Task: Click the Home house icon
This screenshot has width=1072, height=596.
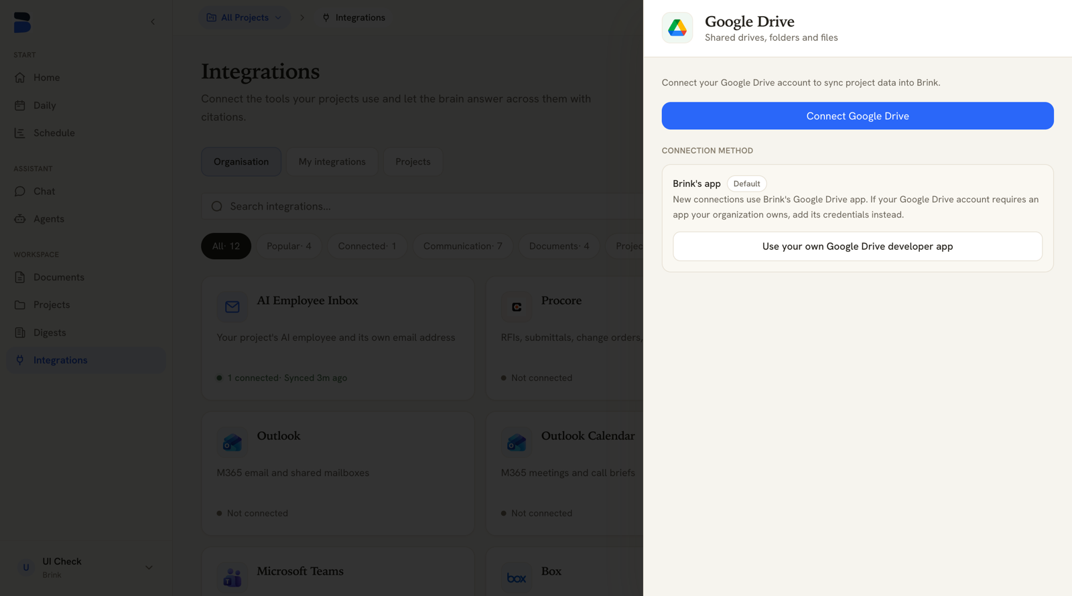Action: (x=20, y=78)
